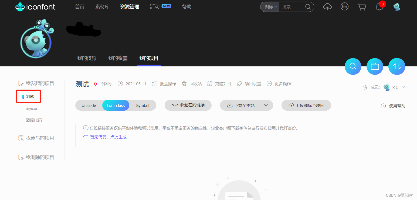
Task: Click the members person icon
Action: [365, 87]
